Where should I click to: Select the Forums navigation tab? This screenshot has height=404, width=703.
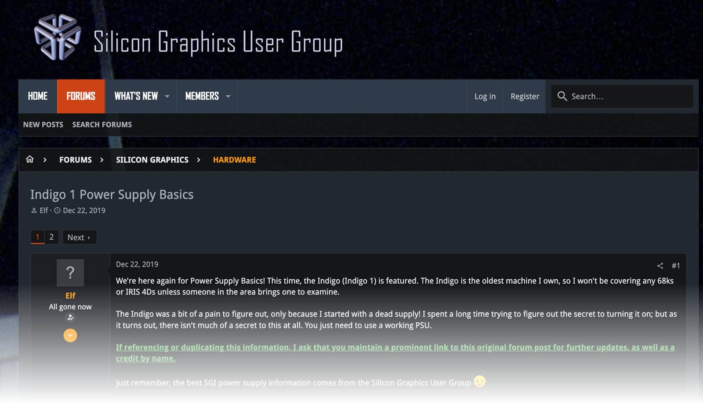[81, 96]
